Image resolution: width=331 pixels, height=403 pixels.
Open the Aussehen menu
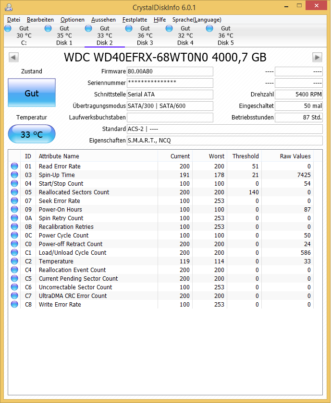[103, 20]
